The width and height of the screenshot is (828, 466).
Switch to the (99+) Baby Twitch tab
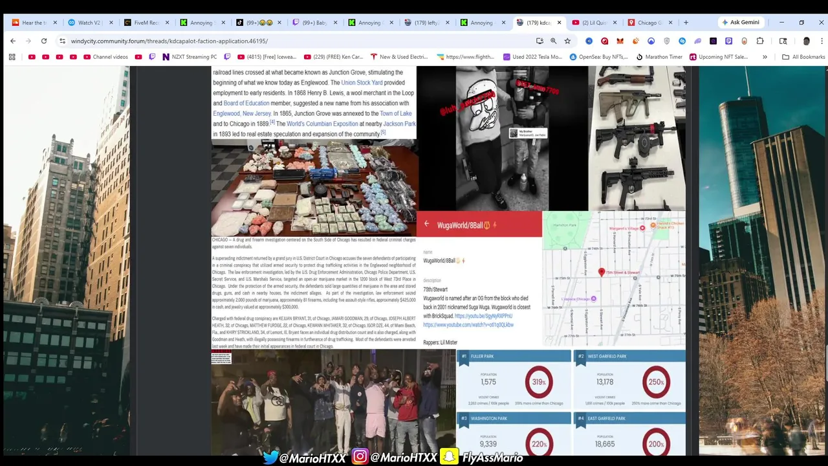313,23
